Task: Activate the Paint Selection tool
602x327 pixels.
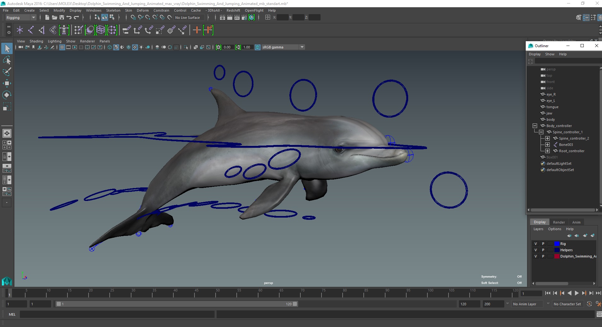Action: tap(7, 72)
